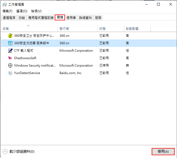Open the 選項(O) menu

coord(22,11)
